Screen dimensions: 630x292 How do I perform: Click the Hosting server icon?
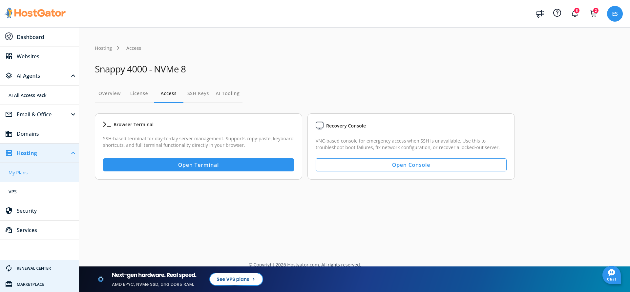click(x=9, y=153)
